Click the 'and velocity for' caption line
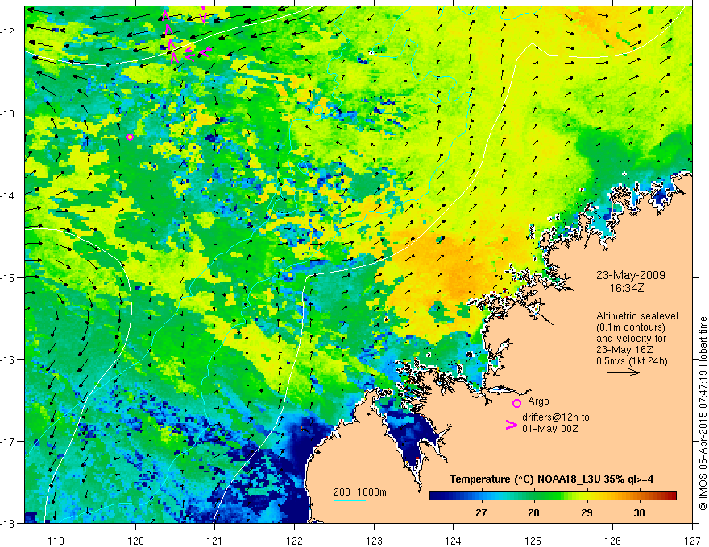Viewport: 709px width, 547px height. click(631, 339)
